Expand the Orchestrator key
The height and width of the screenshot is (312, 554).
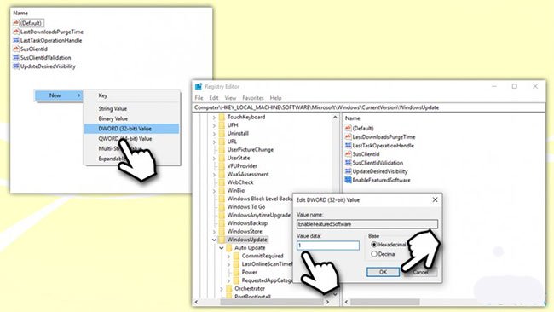tap(222, 289)
